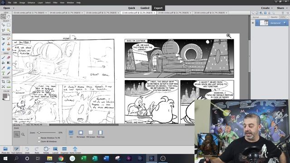Open the Layers panel options menu
This screenshot has height=163, width=290.
pos(287,13)
